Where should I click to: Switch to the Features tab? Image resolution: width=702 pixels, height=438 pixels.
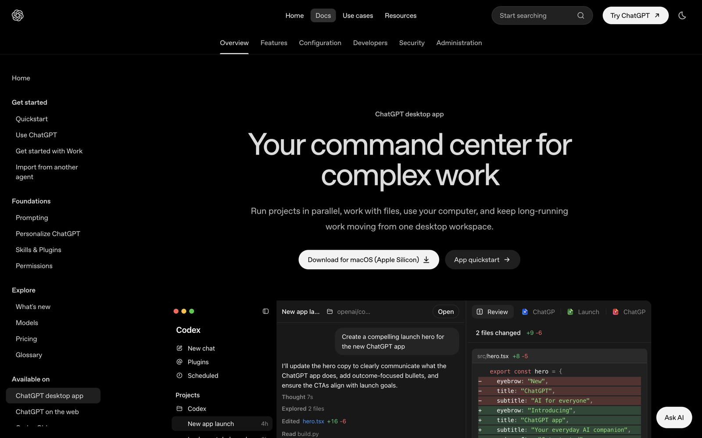[274, 43]
